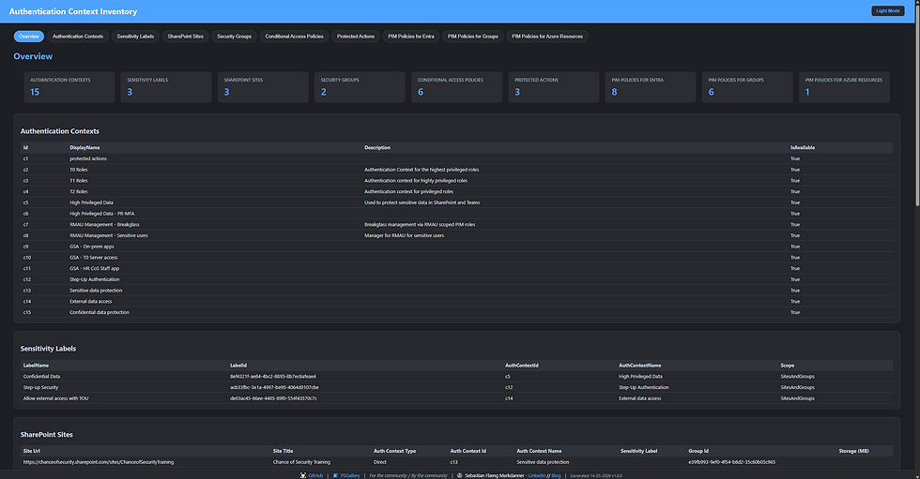Click the 'T2 Roles' cell
The image size is (920, 479).
79,191
